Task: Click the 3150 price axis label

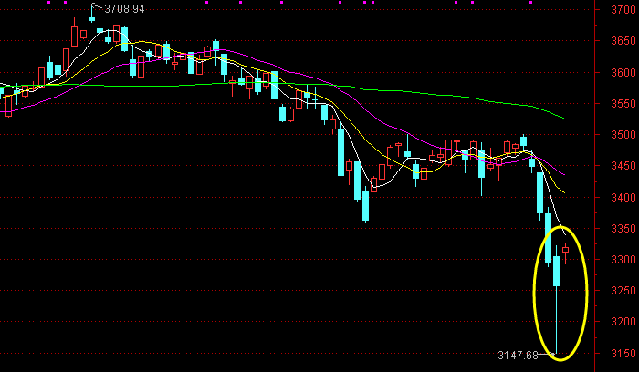Action: tap(623, 353)
